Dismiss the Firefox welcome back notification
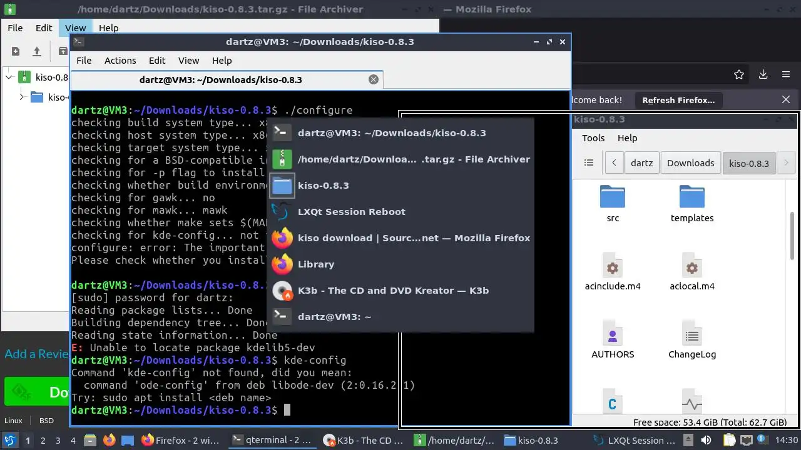801x450 pixels. [786, 99]
